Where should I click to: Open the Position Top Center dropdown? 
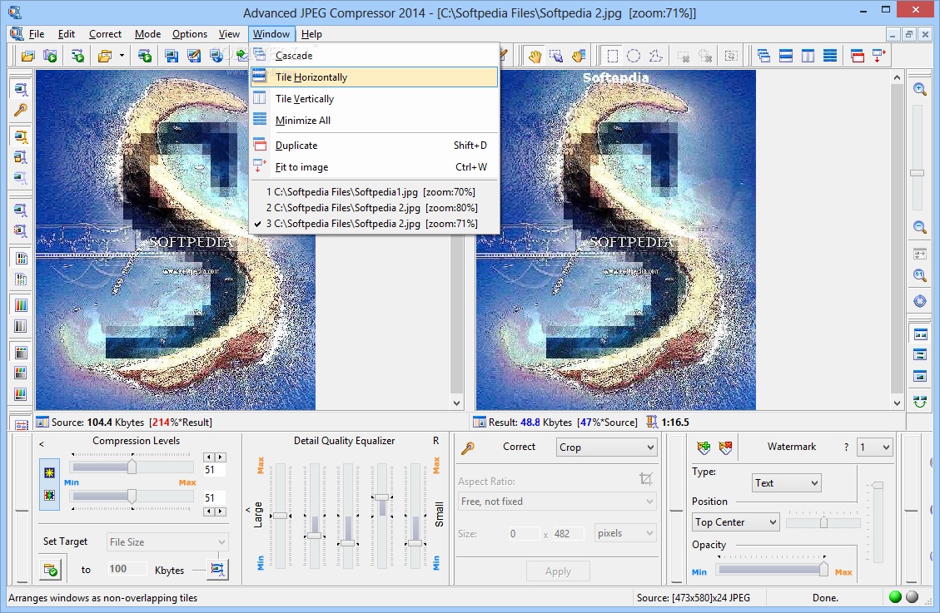pos(735,522)
